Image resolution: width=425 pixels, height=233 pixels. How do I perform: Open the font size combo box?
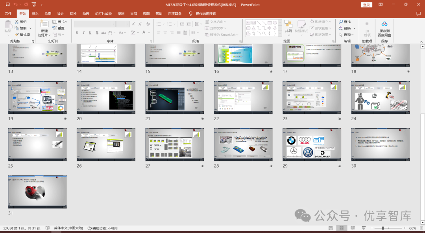[123, 24]
